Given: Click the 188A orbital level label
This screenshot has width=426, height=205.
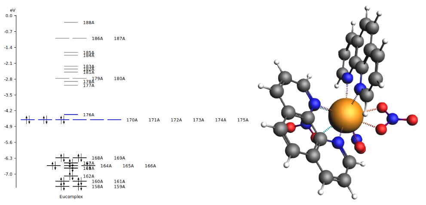Looking at the screenshot, I should [x=89, y=23].
